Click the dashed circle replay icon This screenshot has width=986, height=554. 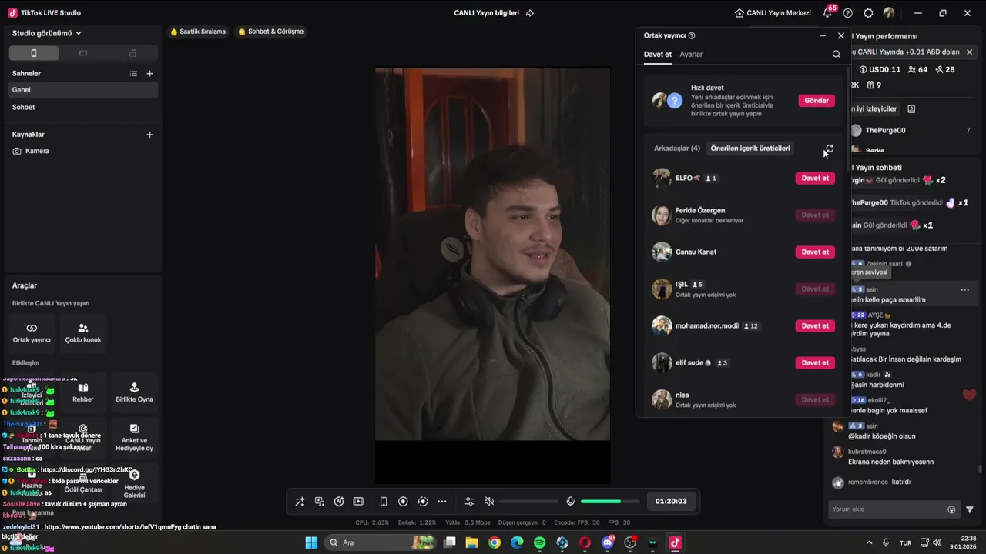(422, 501)
